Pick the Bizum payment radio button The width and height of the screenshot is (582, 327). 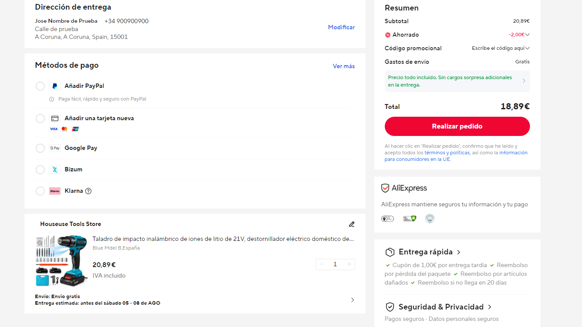pyautogui.click(x=40, y=170)
